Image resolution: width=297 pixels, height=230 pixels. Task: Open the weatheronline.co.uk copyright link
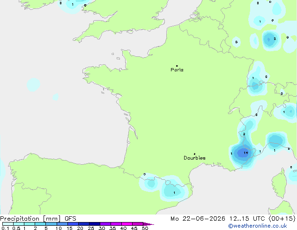pos(258,226)
